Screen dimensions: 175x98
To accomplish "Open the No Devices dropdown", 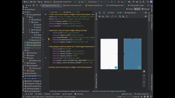I will click(94, 2).
